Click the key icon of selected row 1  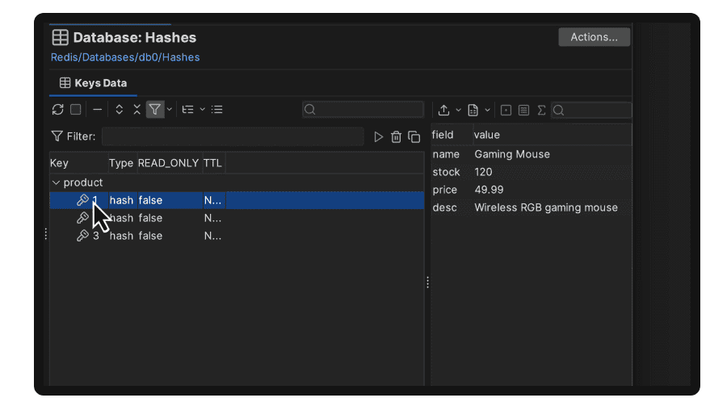pos(82,200)
